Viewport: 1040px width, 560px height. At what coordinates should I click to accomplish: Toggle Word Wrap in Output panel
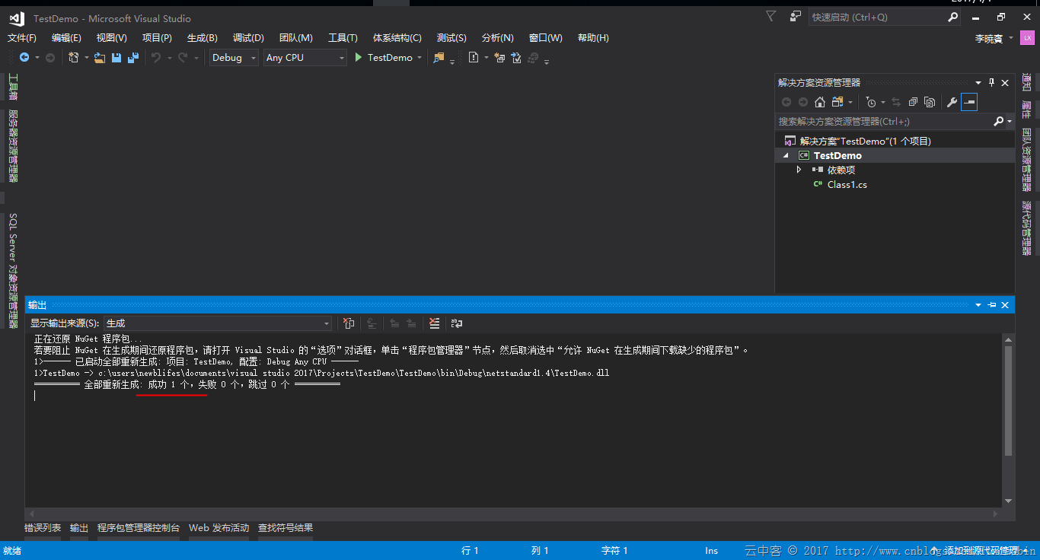(457, 323)
